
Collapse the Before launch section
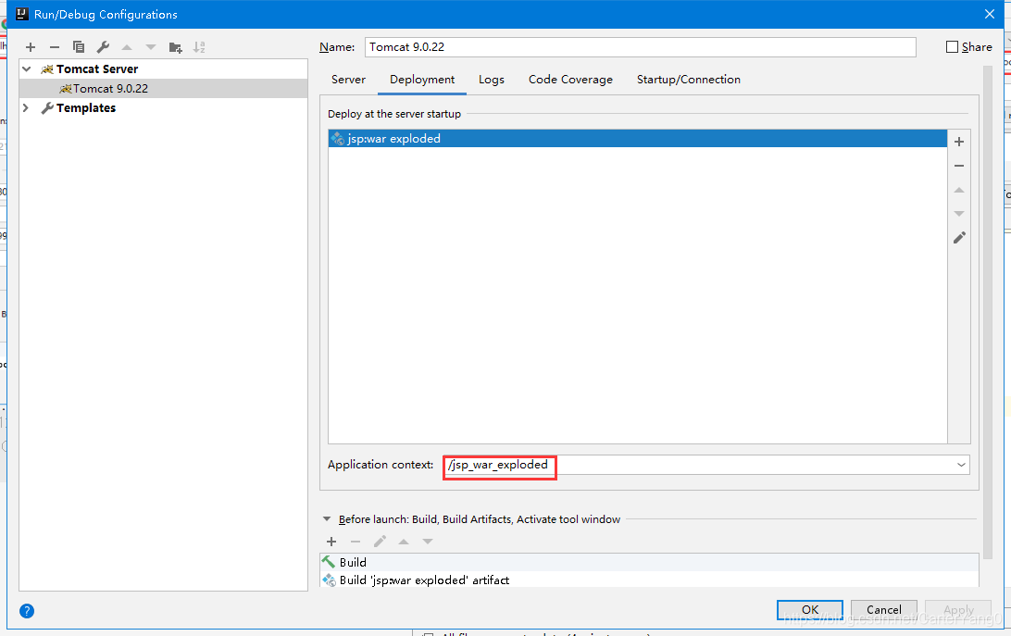pos(327,519)
